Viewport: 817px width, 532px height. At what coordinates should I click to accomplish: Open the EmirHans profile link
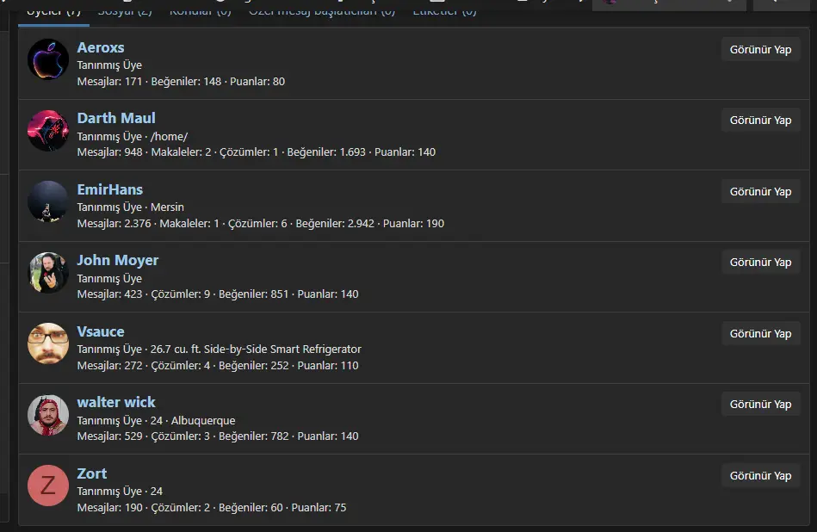point(110,189)
